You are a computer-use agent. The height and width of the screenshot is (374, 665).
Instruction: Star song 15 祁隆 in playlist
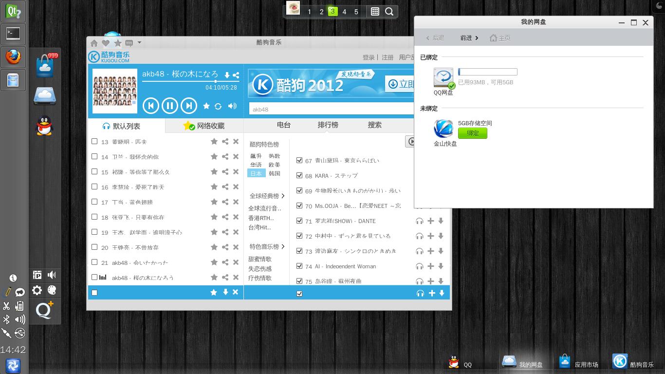click(x=214, y=171)
